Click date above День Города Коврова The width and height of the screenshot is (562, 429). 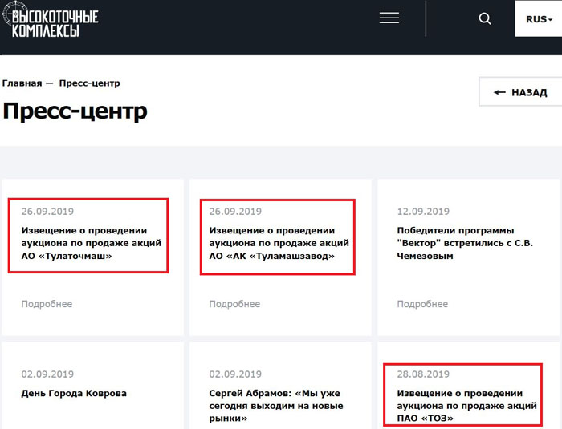tap(47, 374)
